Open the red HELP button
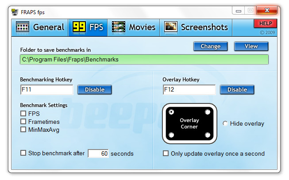The width and height of the screenshot is (289, 180). tap(266, 23)
